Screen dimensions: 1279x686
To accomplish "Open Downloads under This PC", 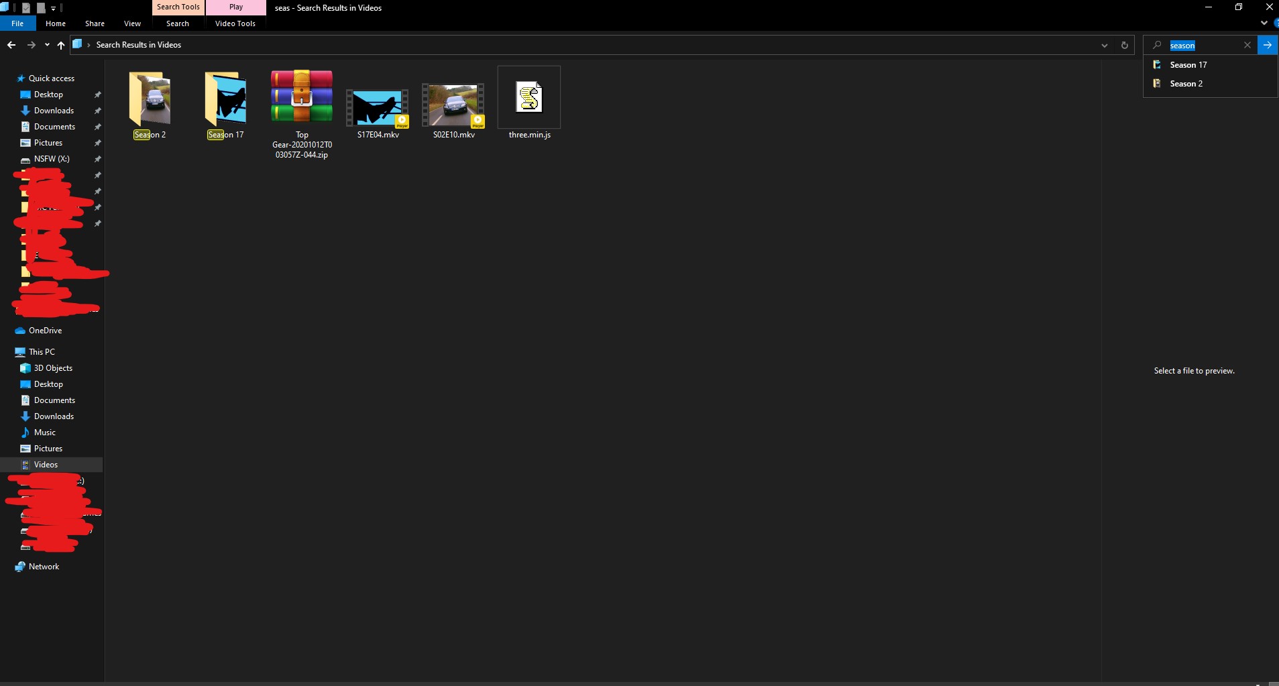I will [54, 416].
